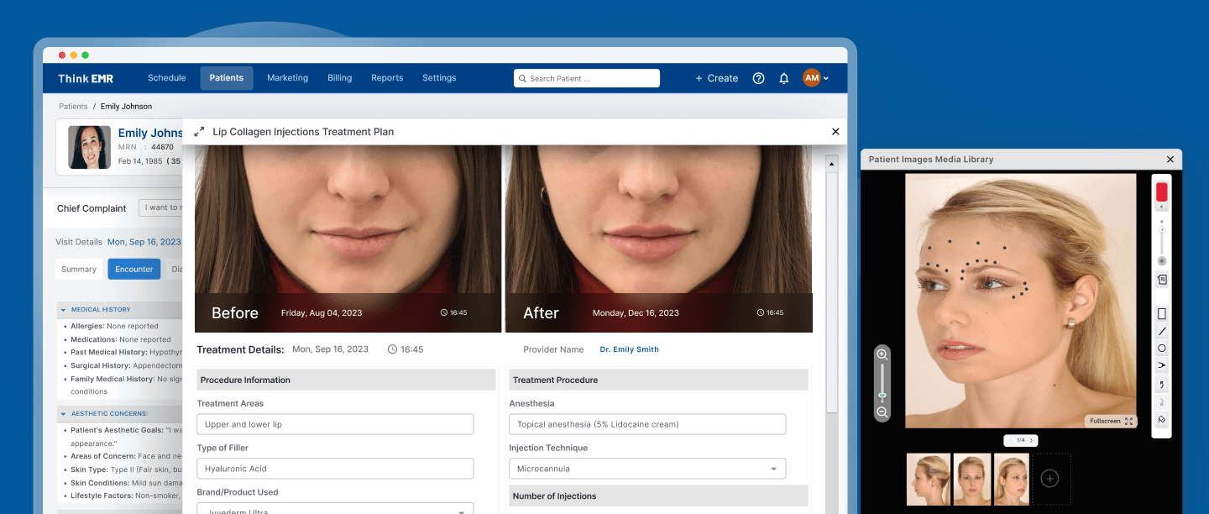Open the After lip photo
This screenshot has width=1209, height=514.
[659, 239]
